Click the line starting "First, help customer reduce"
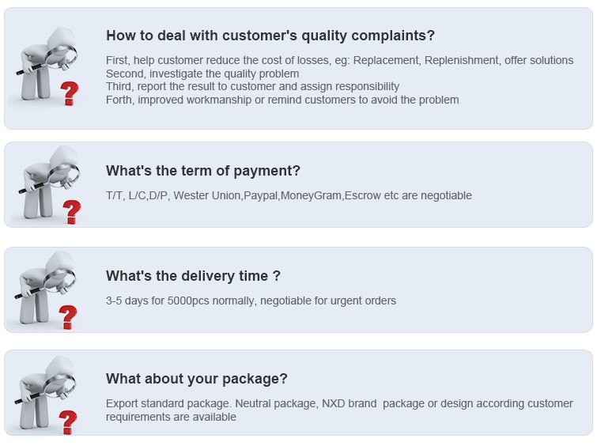This screenshot has width=597, height=446. click(340, 61)
